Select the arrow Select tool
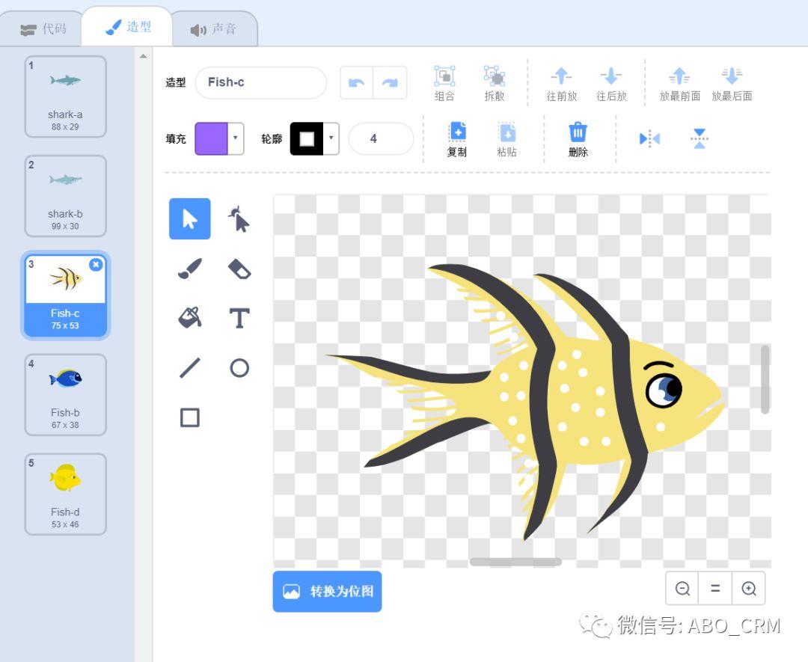The image size is (808, 662). pos(189,219)
